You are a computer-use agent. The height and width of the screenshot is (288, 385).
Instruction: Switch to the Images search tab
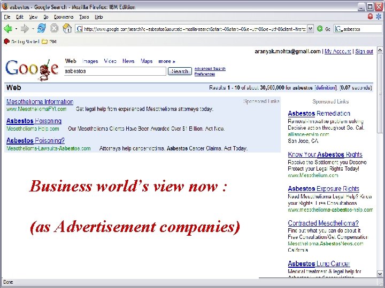[90, 61]
